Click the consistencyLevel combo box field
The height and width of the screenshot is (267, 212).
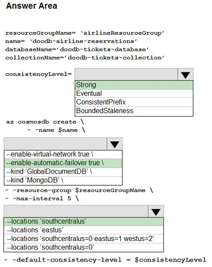point(126,74)
